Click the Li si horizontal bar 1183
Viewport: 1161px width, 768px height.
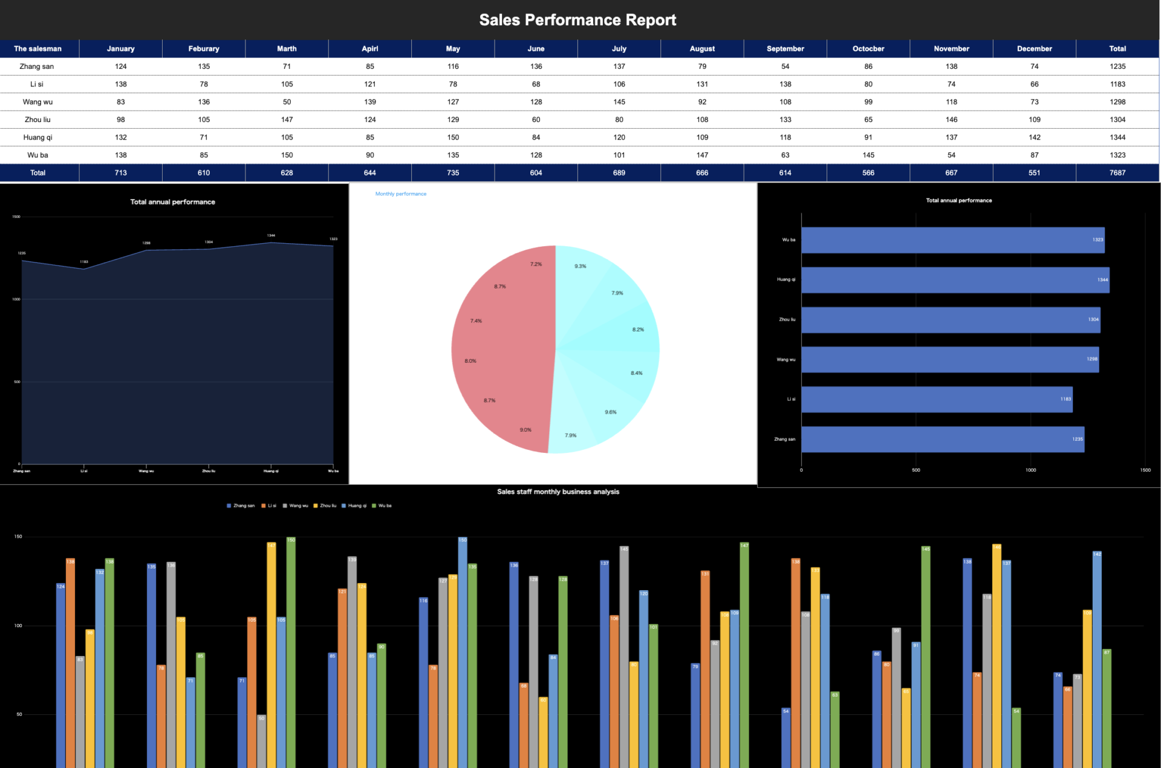point(936,399)
